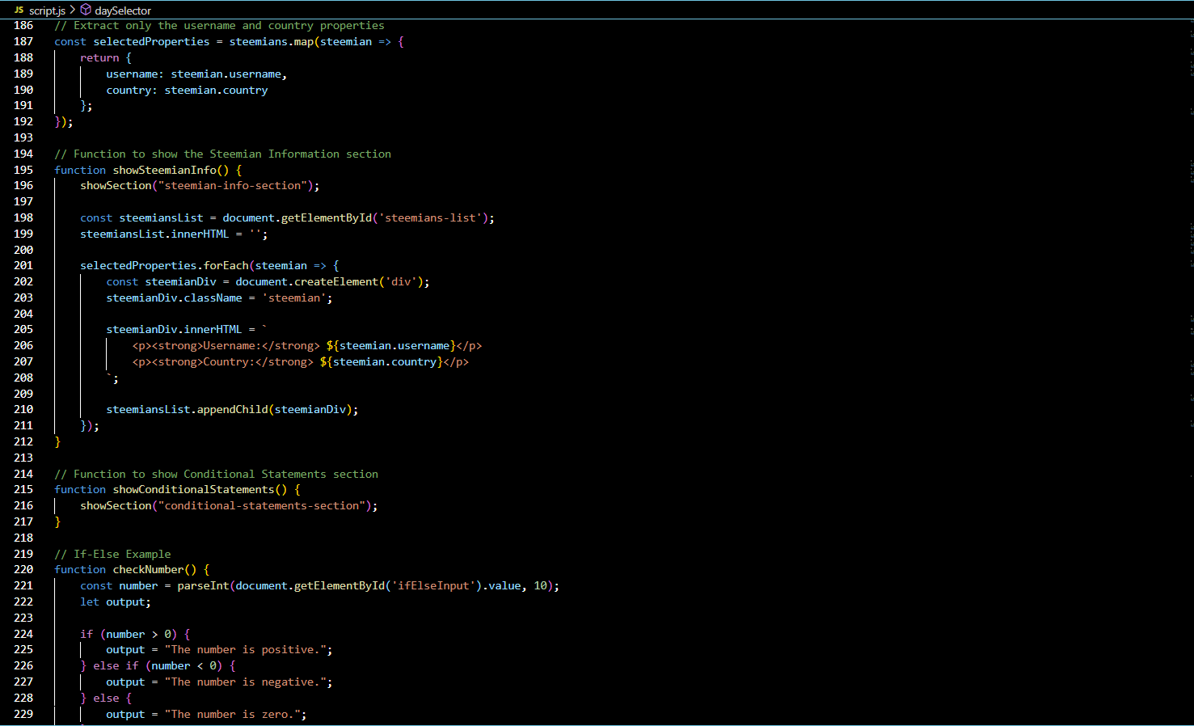Image resolution: width=1194 pixels, height=726 pixels.
Task: Click the parseInt call on line 221
Action: (x=203, y=585)
